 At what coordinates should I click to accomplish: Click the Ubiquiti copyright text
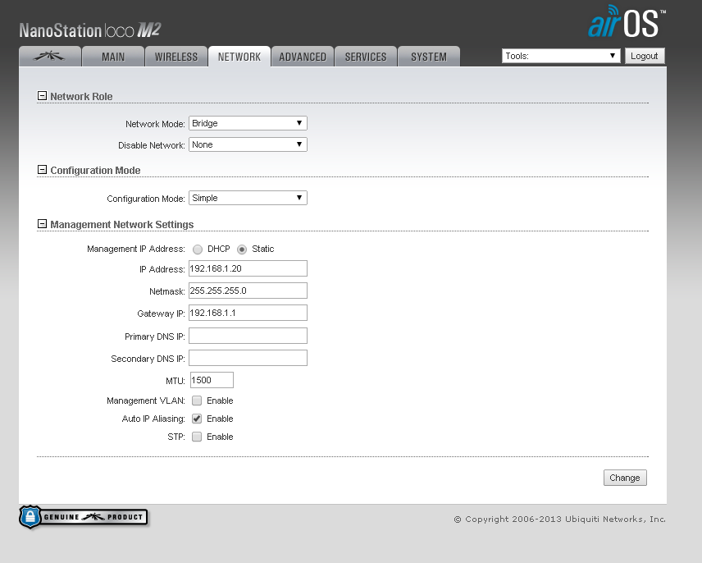pyautogui.click(x=559, y=520)
